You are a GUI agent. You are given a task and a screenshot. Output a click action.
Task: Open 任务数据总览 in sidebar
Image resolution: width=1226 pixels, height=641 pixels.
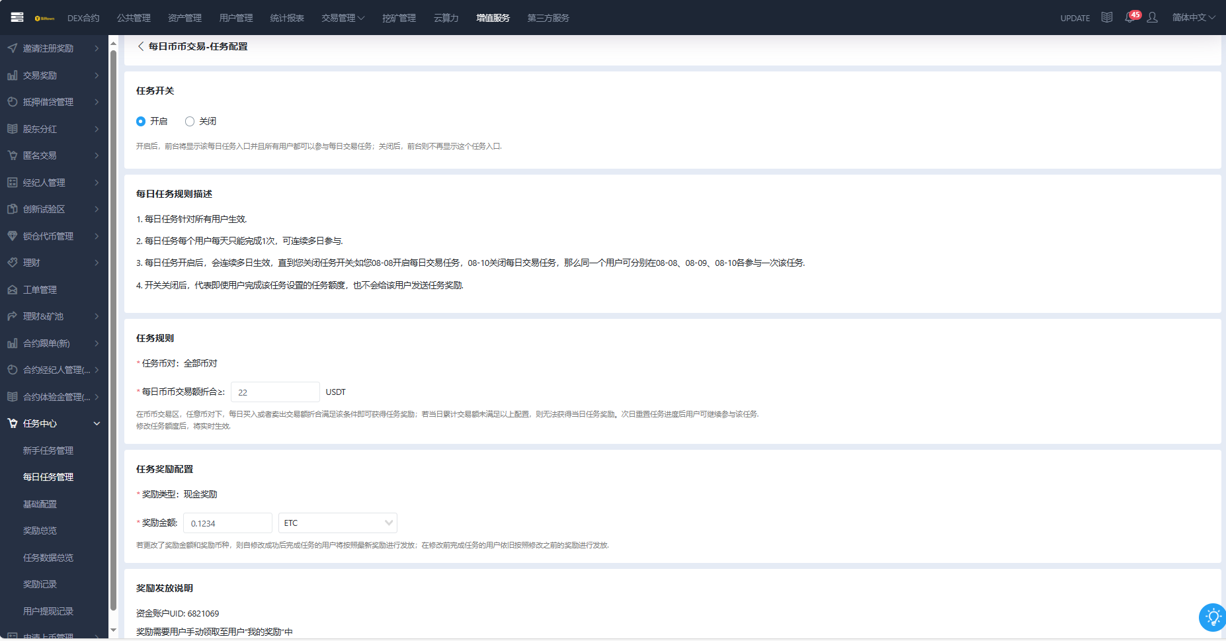48,558
